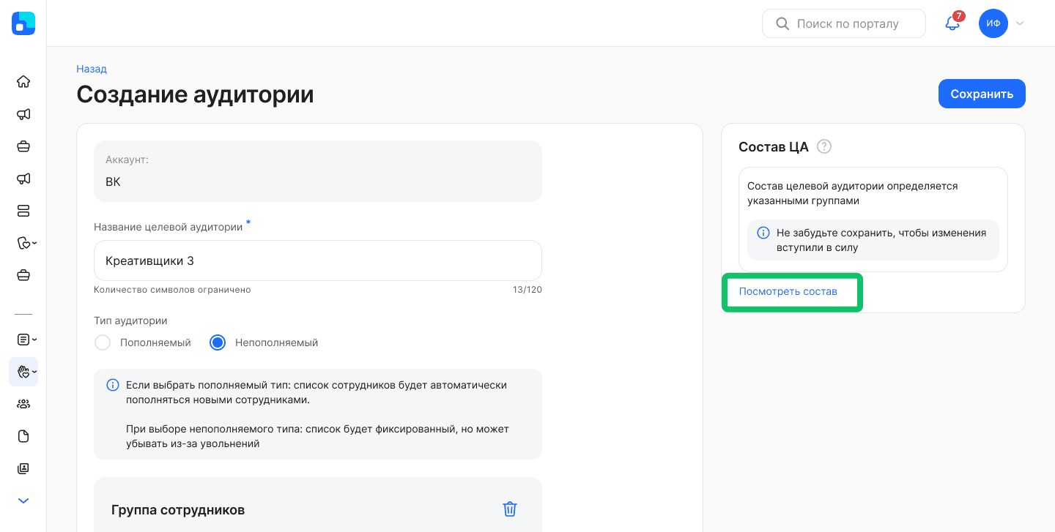Focus the Поиск по порталу search field
This screenshot has width=1055, height=532.
tap(844, 23)
